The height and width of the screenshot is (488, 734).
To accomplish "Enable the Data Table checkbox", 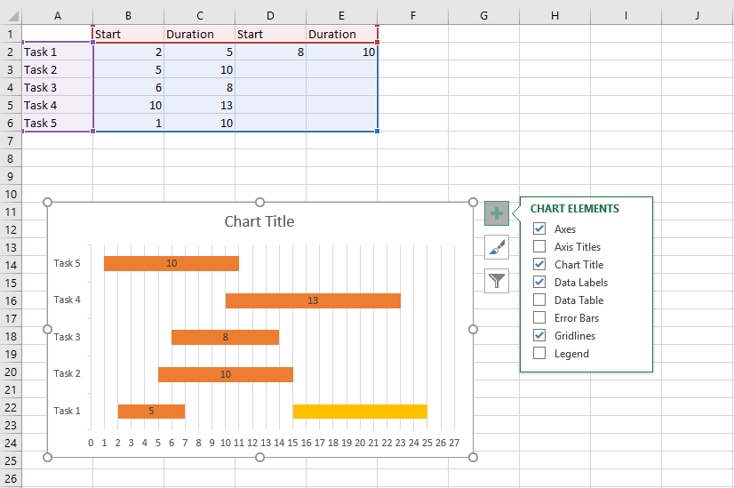I will click(x=539, y=300).
